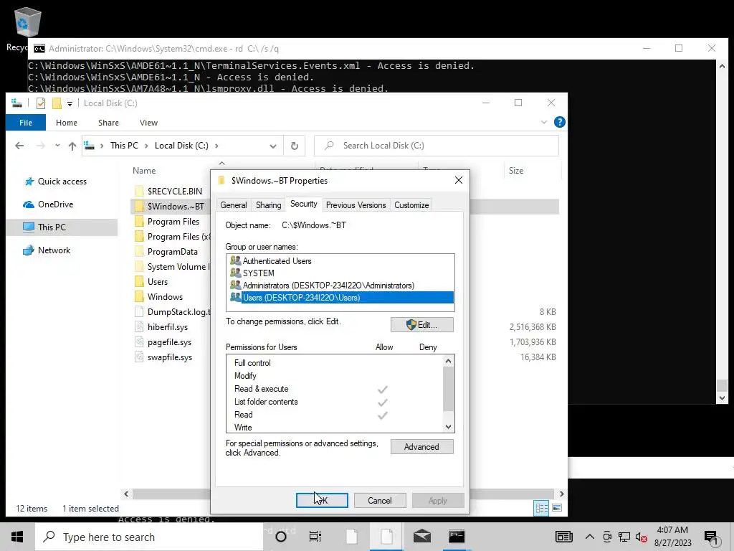Click the Edit... permissions button

click(x=421, y=325)
